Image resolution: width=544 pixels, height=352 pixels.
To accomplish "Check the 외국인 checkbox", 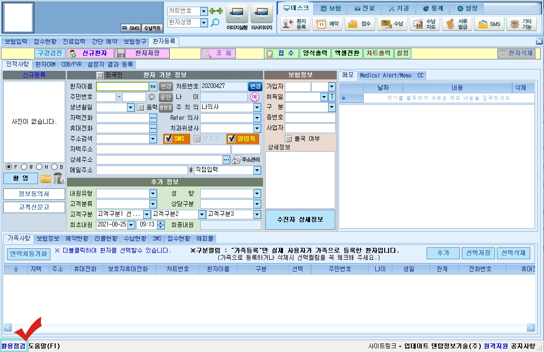I will (100, 75).
